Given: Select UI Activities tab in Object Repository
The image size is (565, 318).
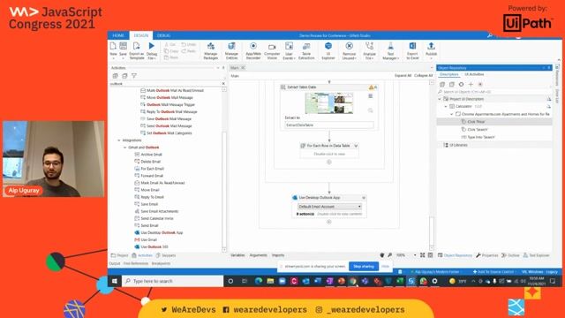Looking at the screenshot, I should (x=474, y=74).
